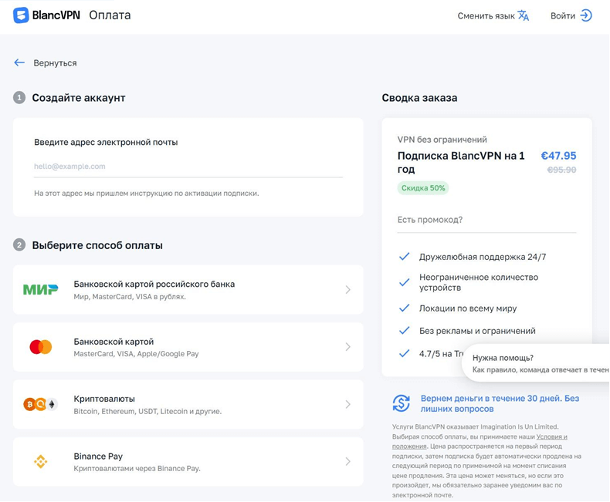This screenshot has width=610, height=502.
Task: Click the back arrow icon
Action: tap(19, 62)
